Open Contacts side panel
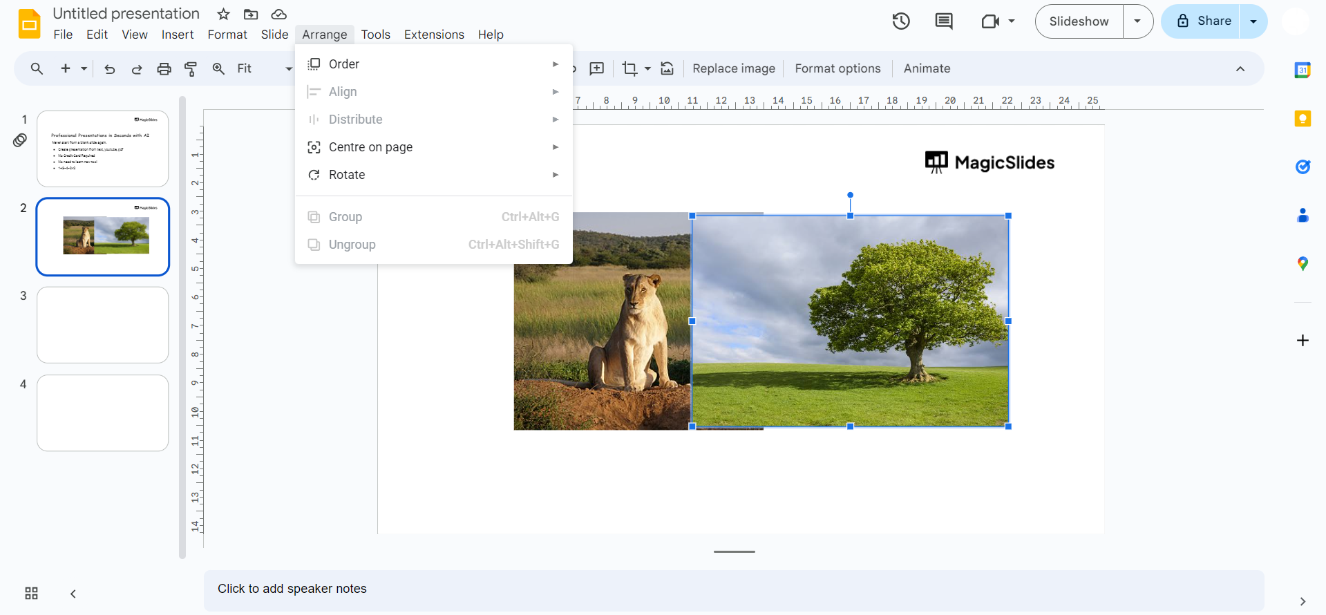Viewport: 1326px width, 615px height. [1303, 215]
